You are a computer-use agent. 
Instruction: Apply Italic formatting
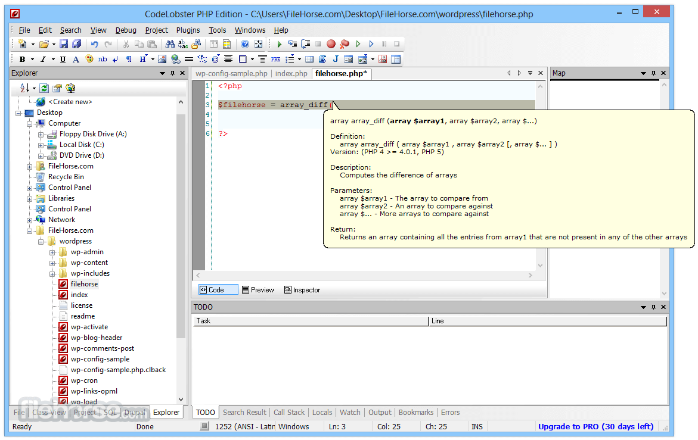[x=43, y=59]
